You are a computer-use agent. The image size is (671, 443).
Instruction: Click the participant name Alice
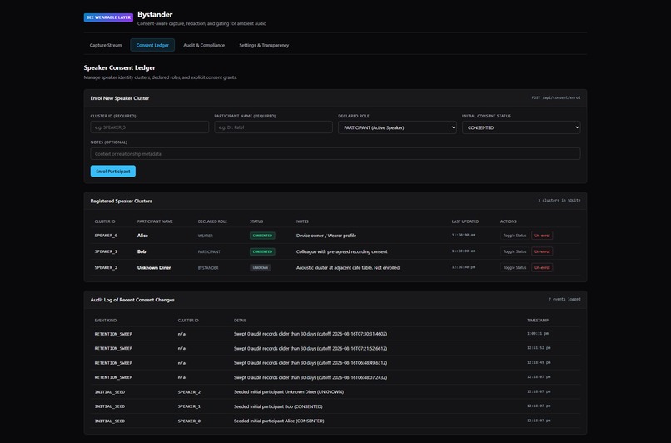pyautogui.click(x=142, y=236)
